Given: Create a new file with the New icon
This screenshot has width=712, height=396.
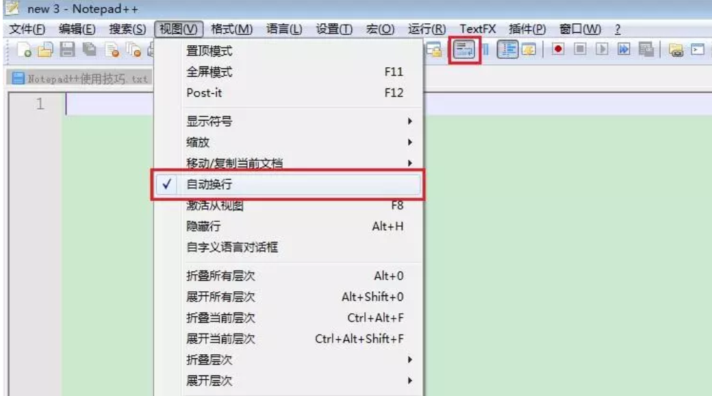Looking at the screenshot, I should (x=25, y=48).
